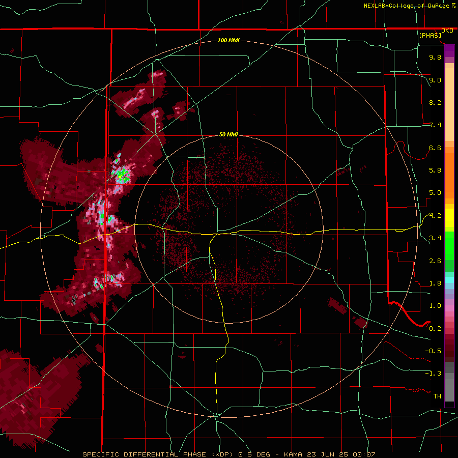
Task: Click the DKD label above the legend
Action: (x=447, y=30)
